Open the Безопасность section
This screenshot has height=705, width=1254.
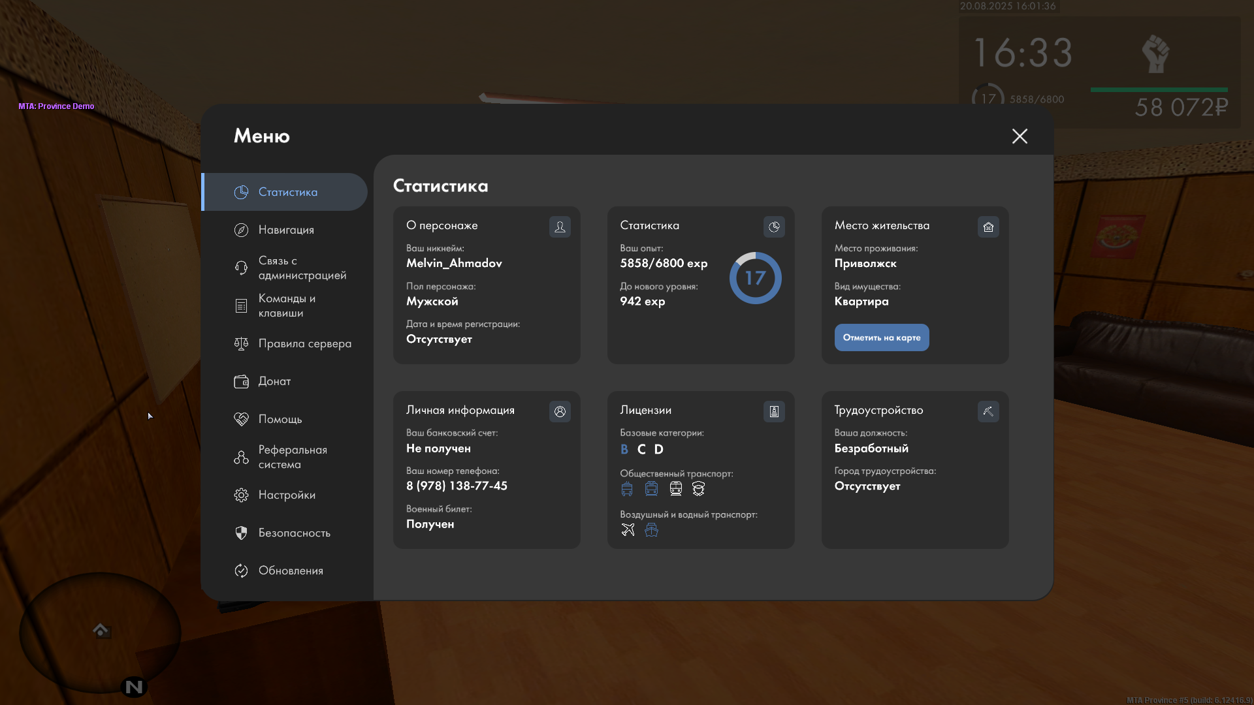(x=285, y=533)
